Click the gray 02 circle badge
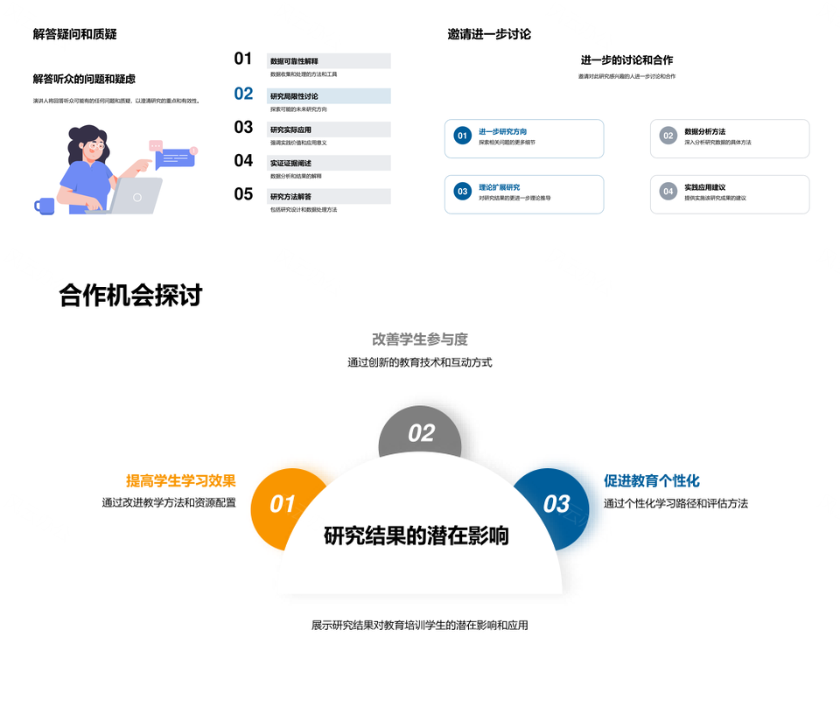This screenshot has height=714, width=840. 421,433
